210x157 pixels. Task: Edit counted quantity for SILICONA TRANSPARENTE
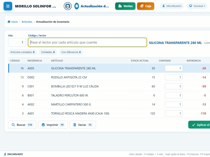(174, 68)
